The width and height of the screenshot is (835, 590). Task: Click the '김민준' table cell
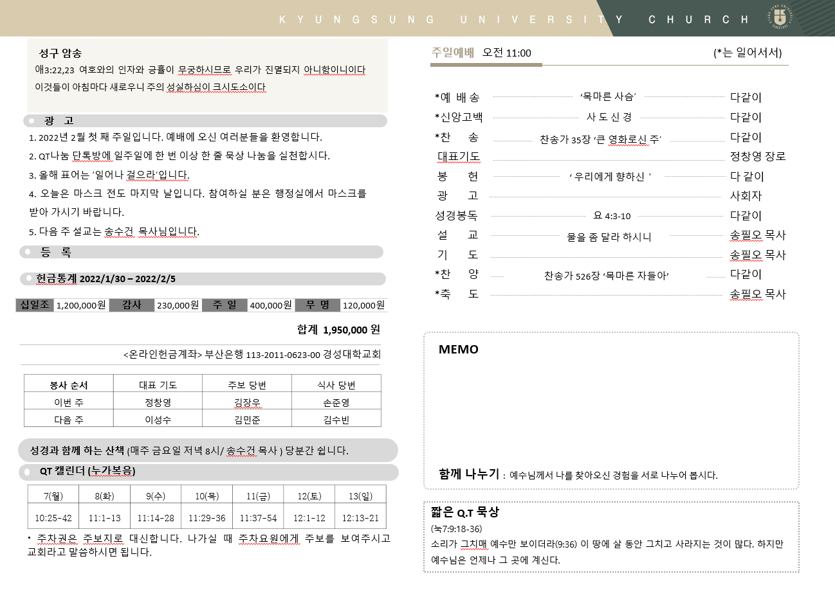247,420
